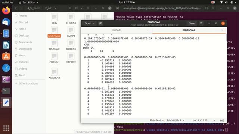Select the POTCAR file

click(x=54, y=58)
